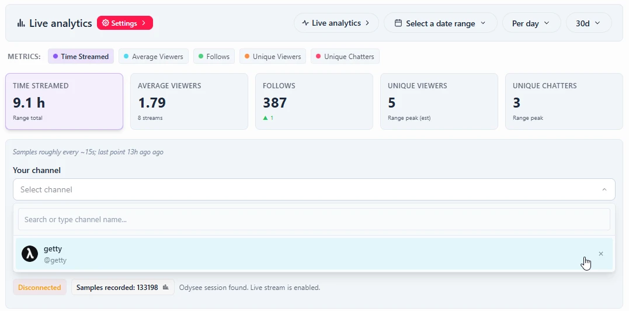629x311 pixels.
Task: Click the Disconnected status badge
Action: [39, 287]
